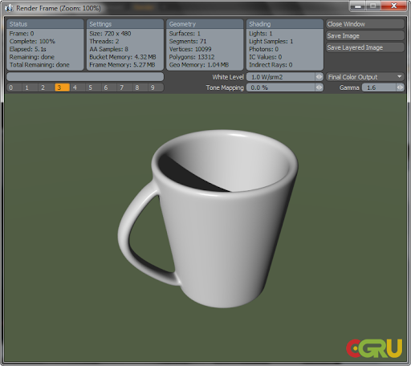Viewport: 411px width, 366px height.
Task: Adjust Gamma slider handle arrows
Action: pos(400,87)
